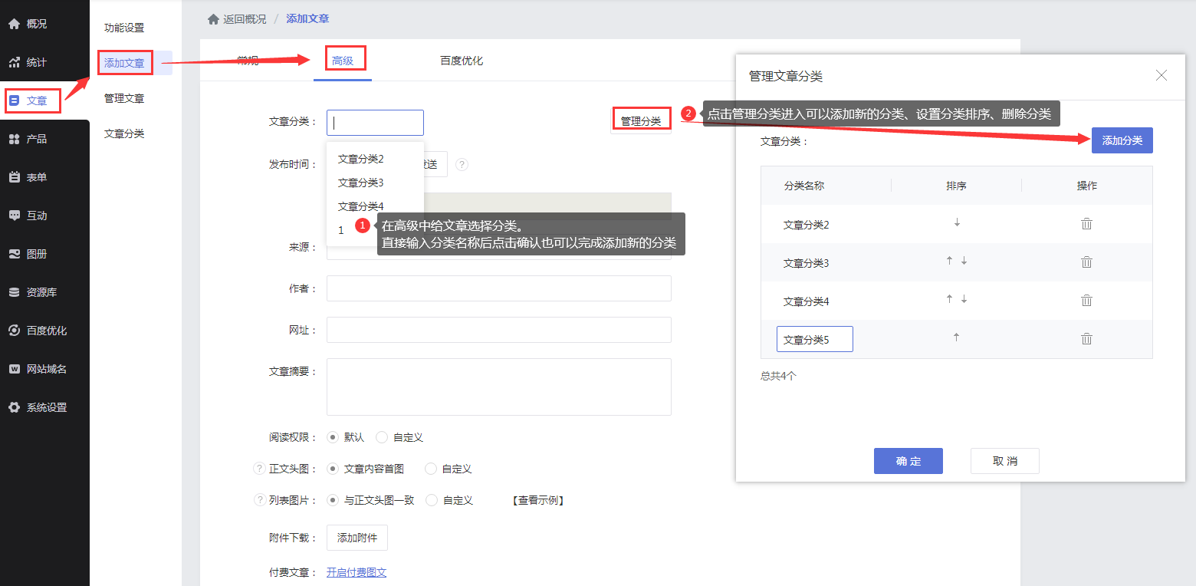Open the 产品 products sidebar item
The image size is (1196, 586).
[44, 139]
